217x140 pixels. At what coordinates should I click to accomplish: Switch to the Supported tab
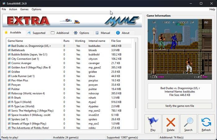(x=36, y=33)
